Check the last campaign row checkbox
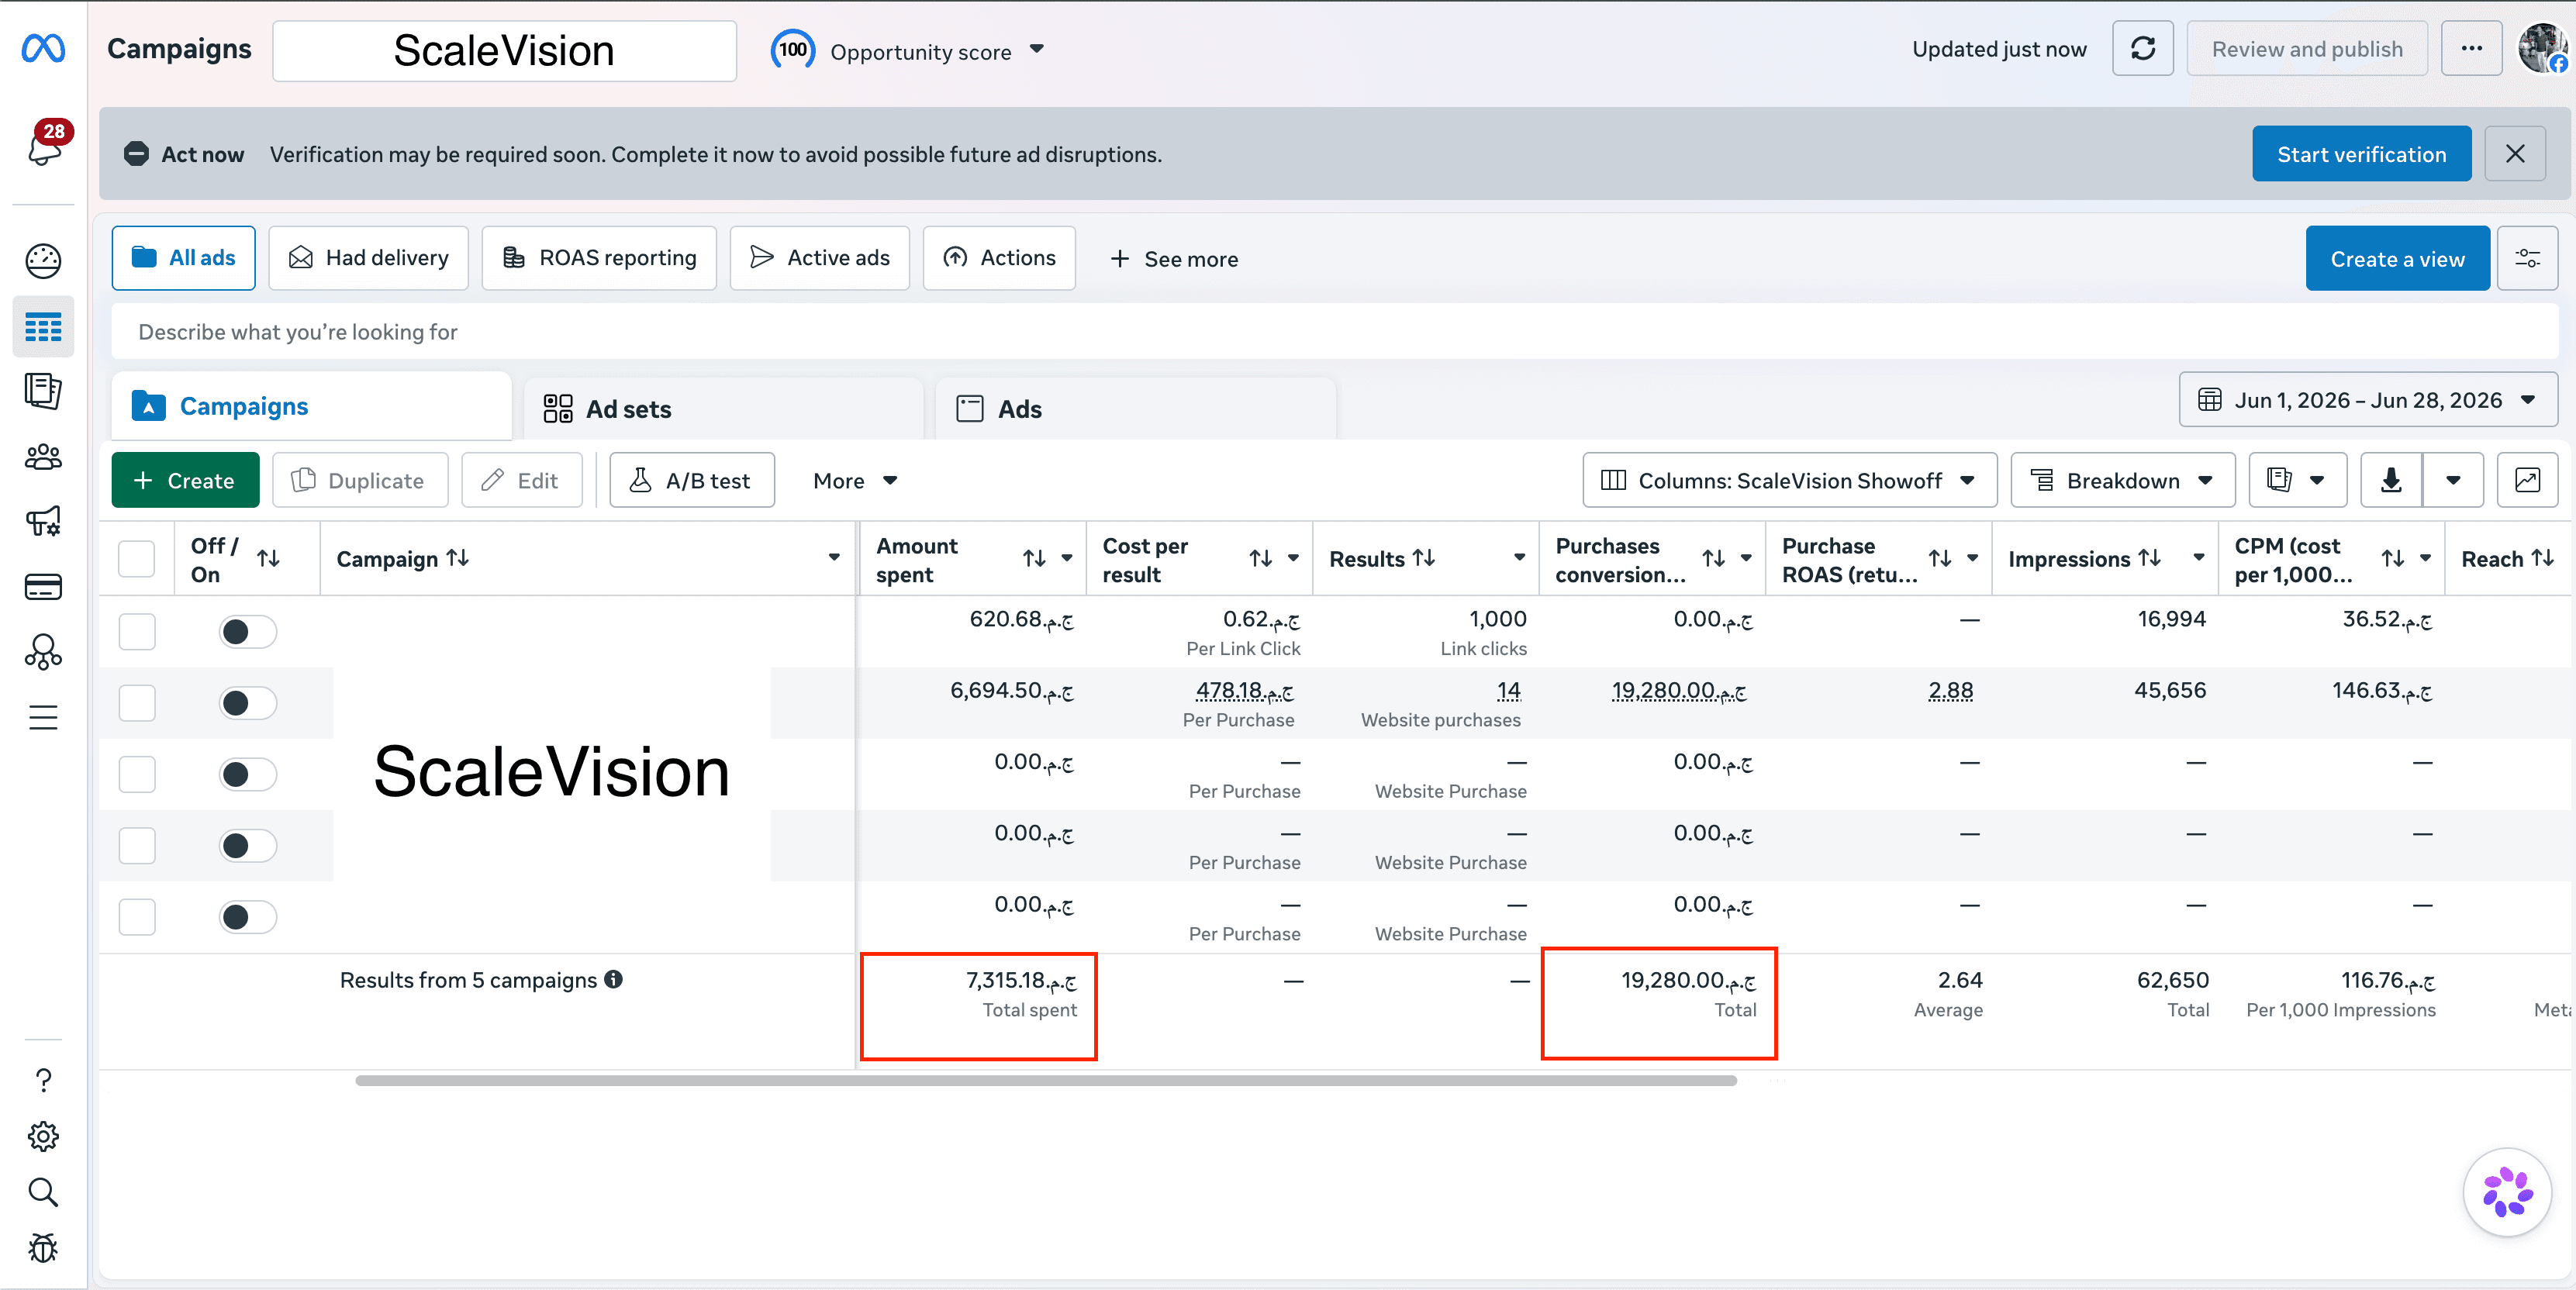 [x=137, y=917]
